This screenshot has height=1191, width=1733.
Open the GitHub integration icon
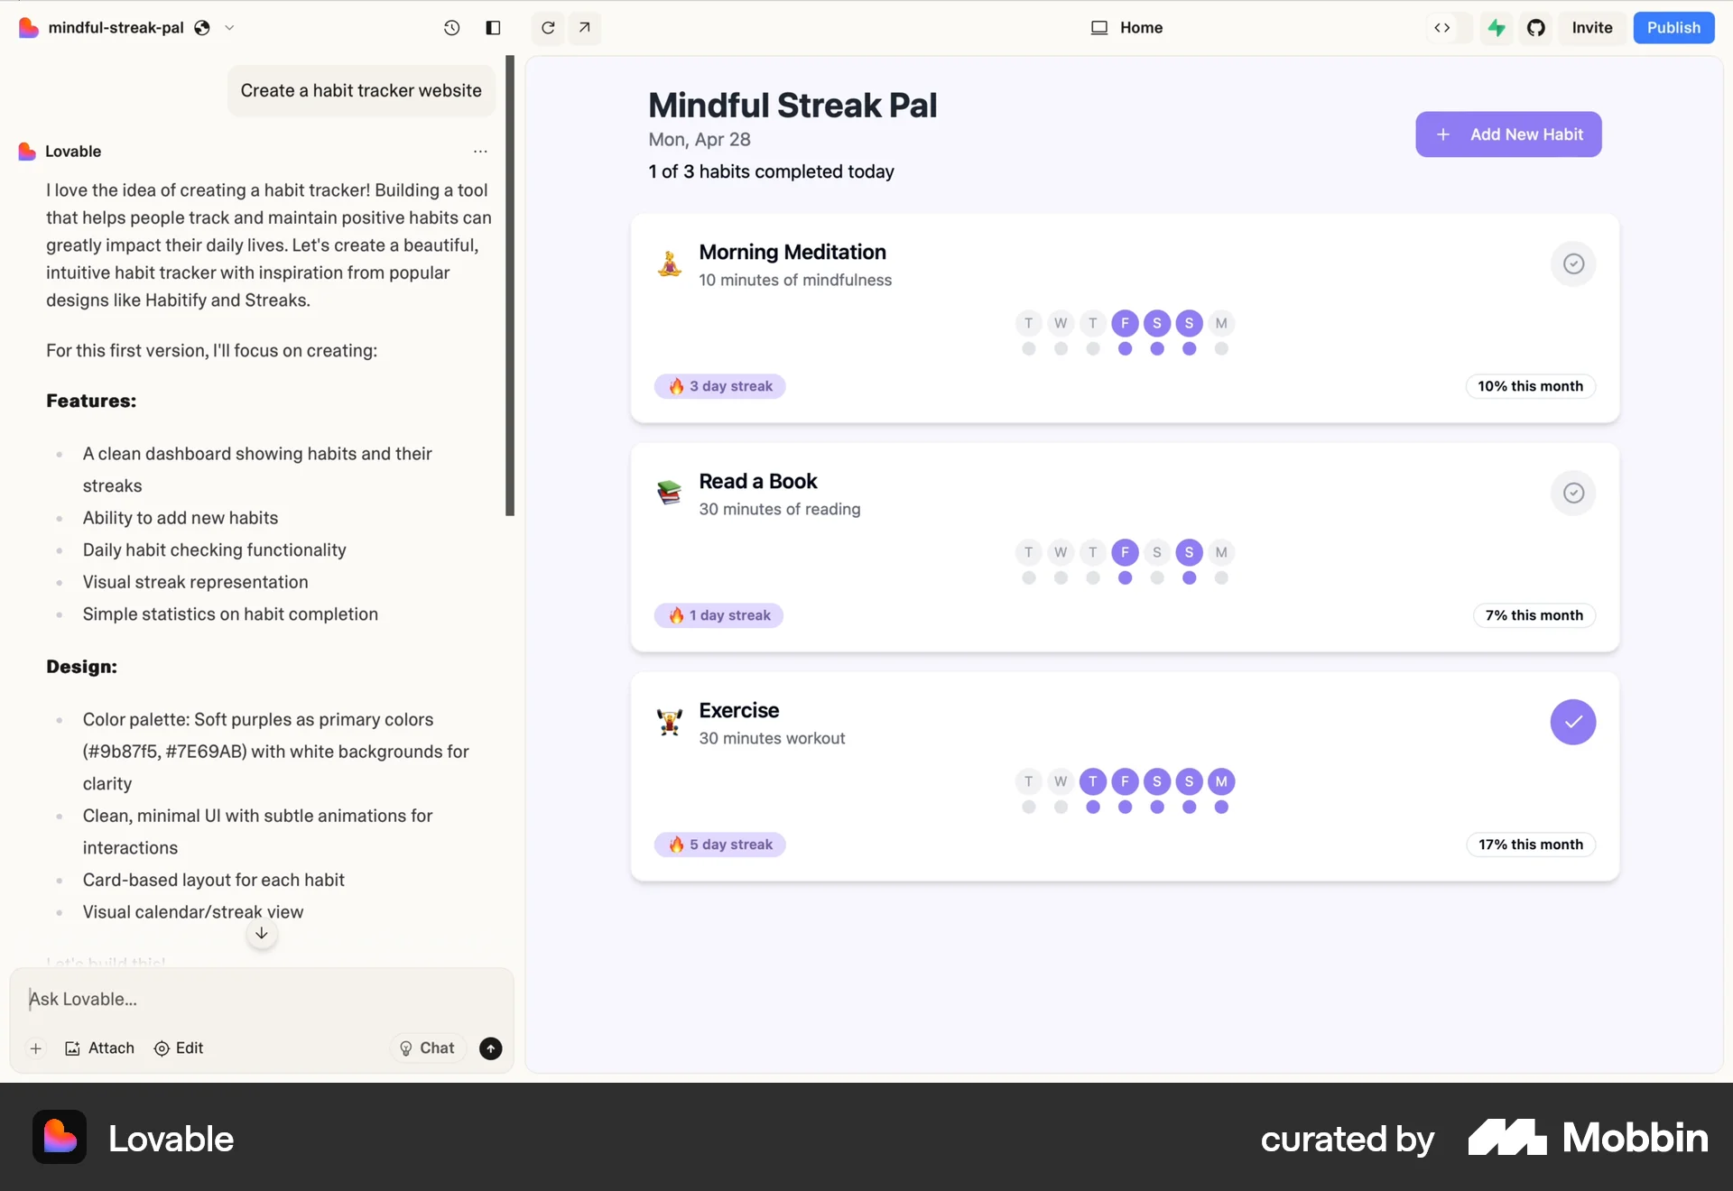(1537, 28)
